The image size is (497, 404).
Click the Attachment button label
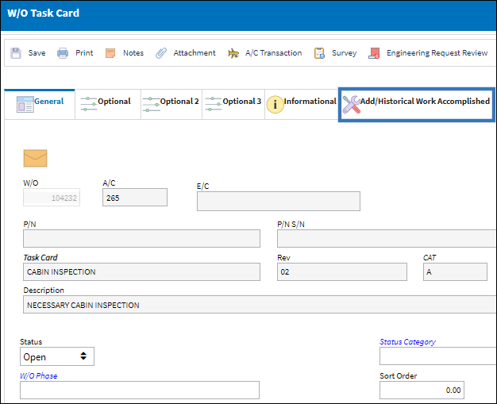tap(195, 53)
